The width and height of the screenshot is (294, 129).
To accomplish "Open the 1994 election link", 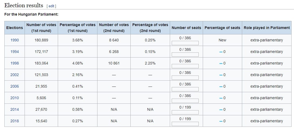I will tap(15, 52).
